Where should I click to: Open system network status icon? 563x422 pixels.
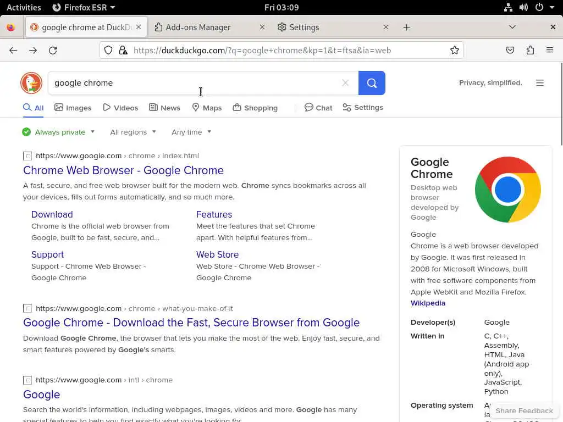click(x=508, y=7)
